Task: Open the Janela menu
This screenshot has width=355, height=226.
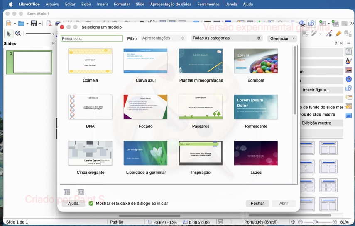Action: [x=231, y=4]
